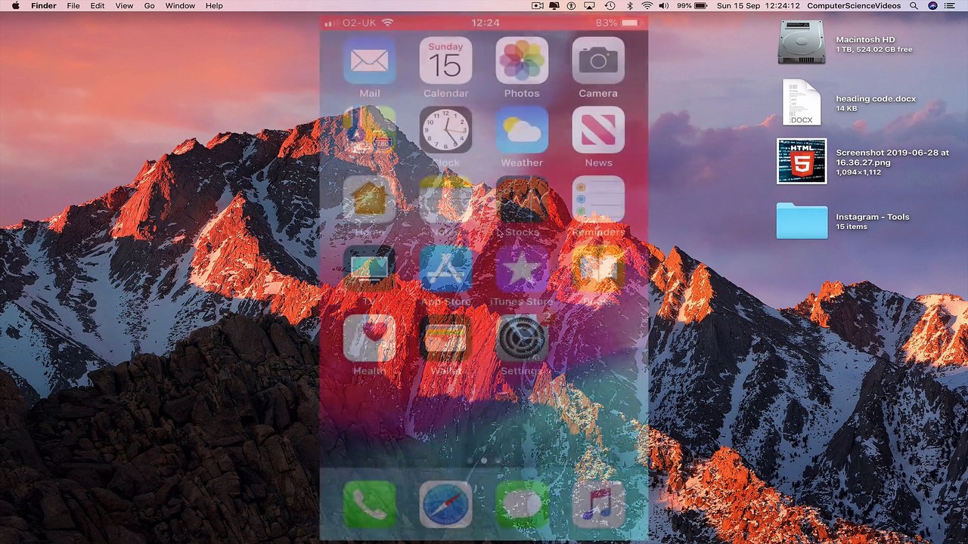Select the Screenshot 2019-06-28 thumbnail
This screenshot has width=968, height=544.
[802, 161]
